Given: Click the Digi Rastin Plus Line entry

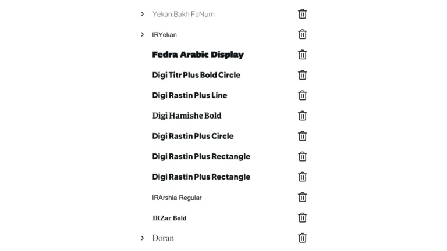Looking at the screenshot, I should [190, 95].
